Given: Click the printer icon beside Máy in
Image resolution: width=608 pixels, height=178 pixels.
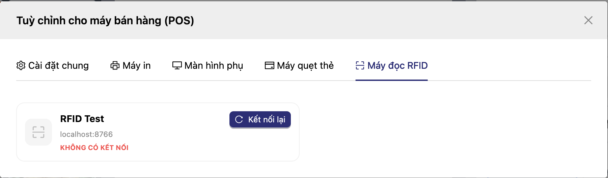Looking at the screenshot, I should (x=115, y=65).
